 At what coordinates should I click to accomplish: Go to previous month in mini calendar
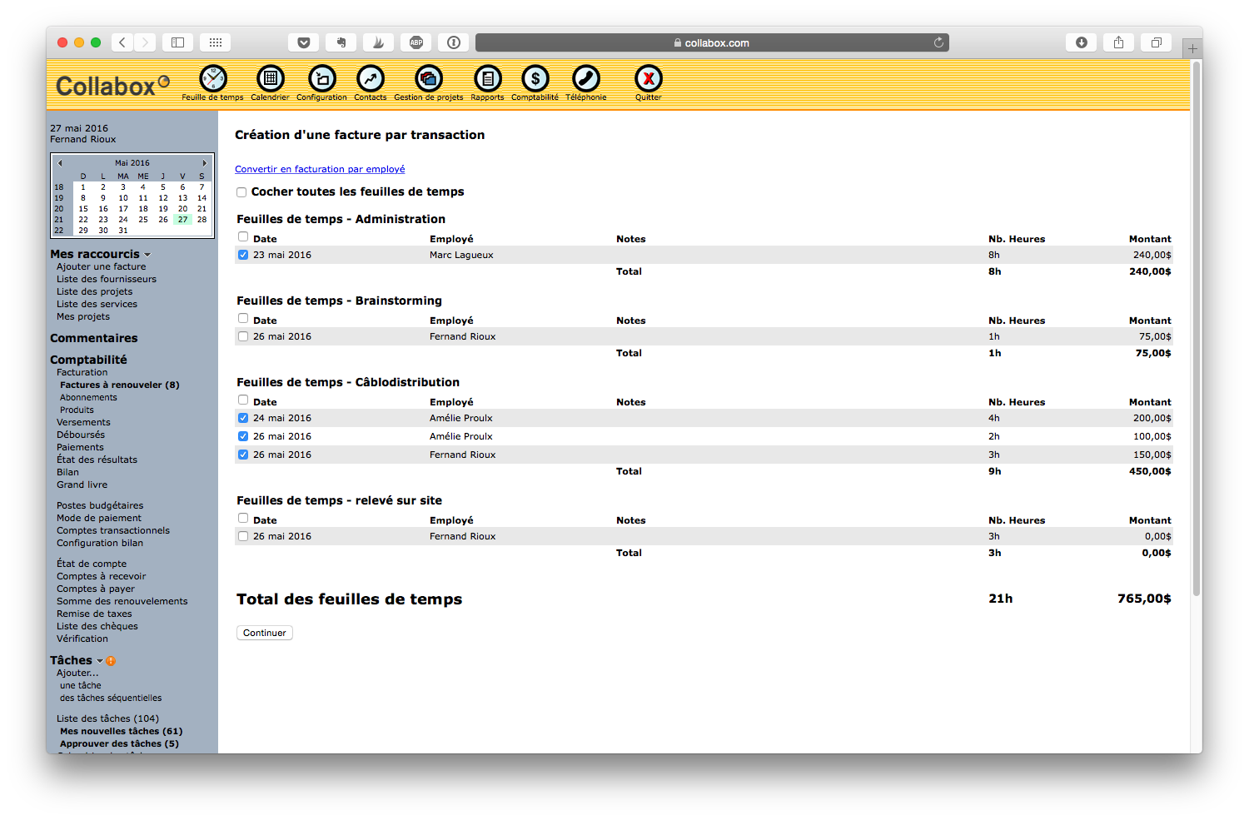coord(60,163)
